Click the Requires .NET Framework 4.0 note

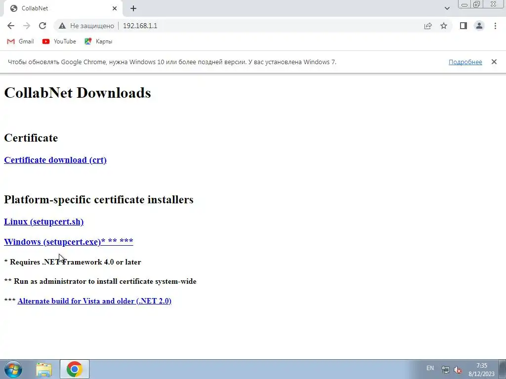point(73,262)
